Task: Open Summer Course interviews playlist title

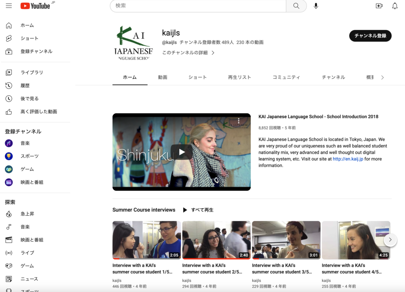Action: [x=144, y=210]
